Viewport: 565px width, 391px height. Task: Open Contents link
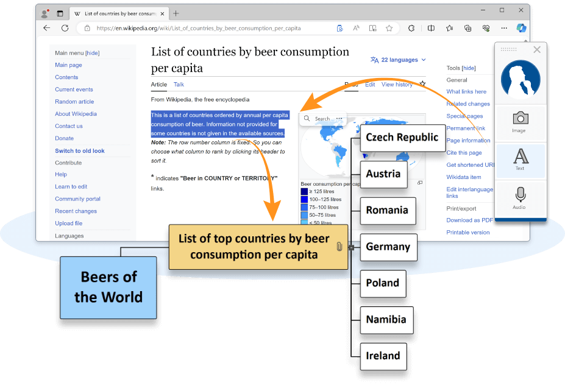(66, 77)
